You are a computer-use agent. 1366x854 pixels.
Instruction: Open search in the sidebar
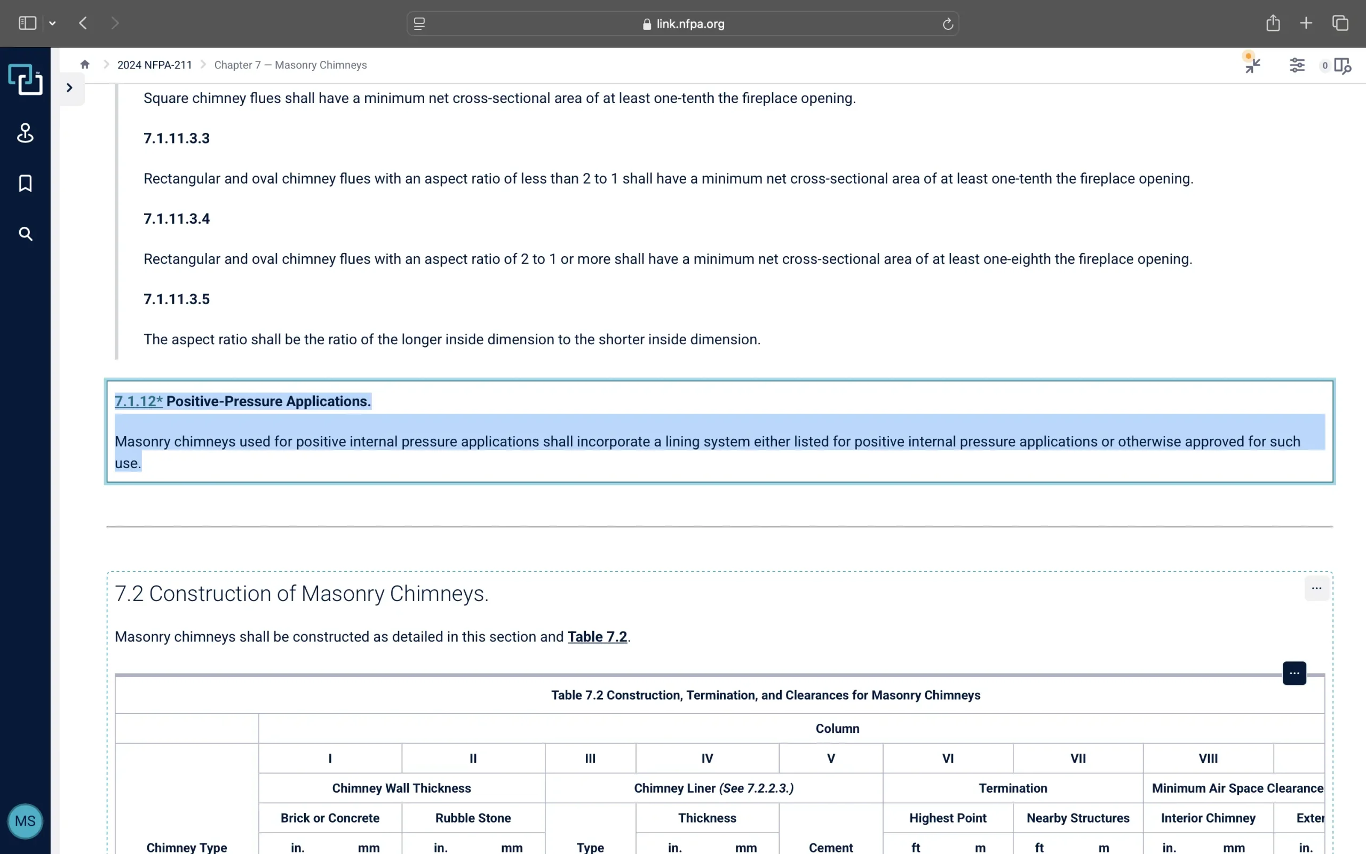click(26, 234)
